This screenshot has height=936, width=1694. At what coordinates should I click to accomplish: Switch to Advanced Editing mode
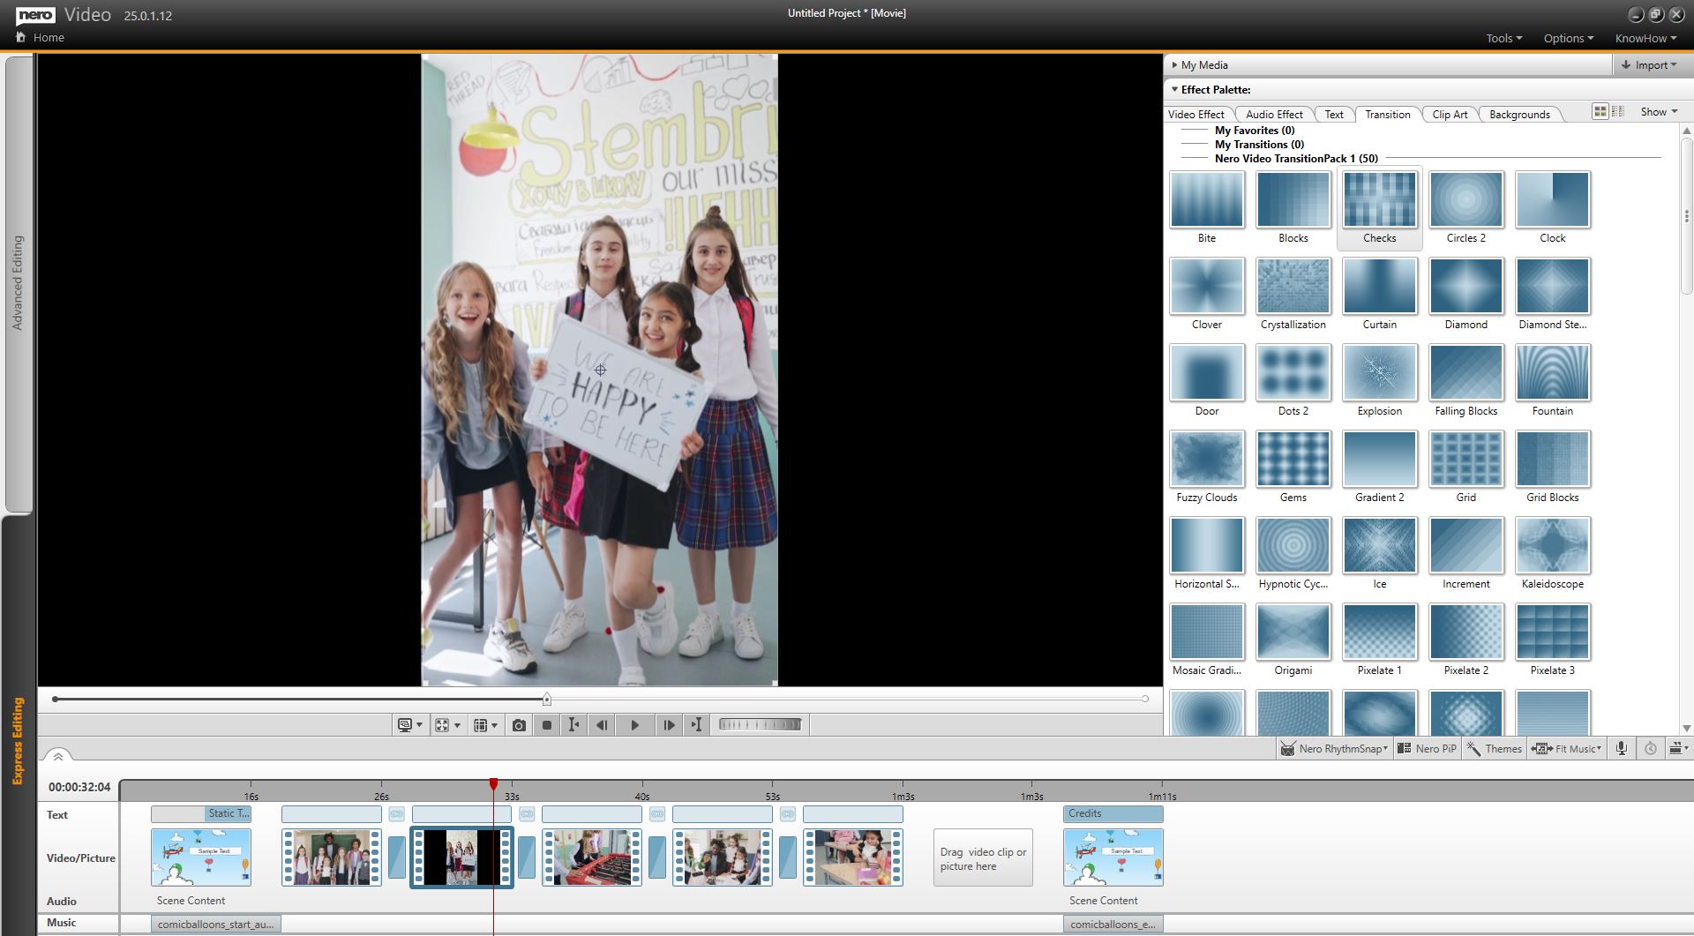coord(18,282)
